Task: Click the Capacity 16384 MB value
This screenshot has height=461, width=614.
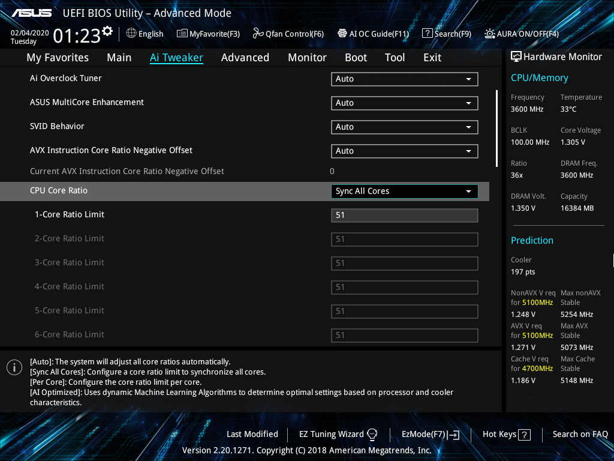Action: tap(577, 208)
